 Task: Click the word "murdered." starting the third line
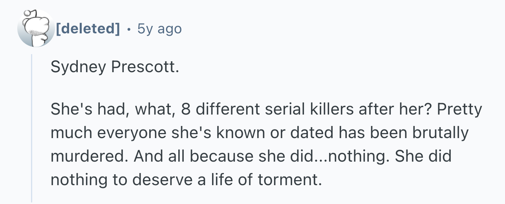coord(90,157)
